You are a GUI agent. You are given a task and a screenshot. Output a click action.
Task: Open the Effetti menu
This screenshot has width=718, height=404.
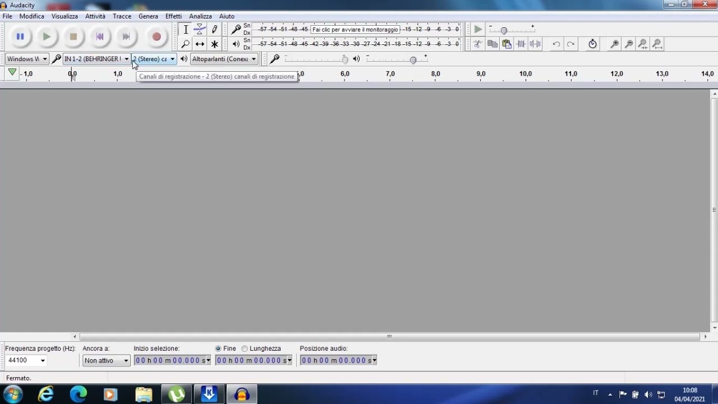click(x=173, y=16)
